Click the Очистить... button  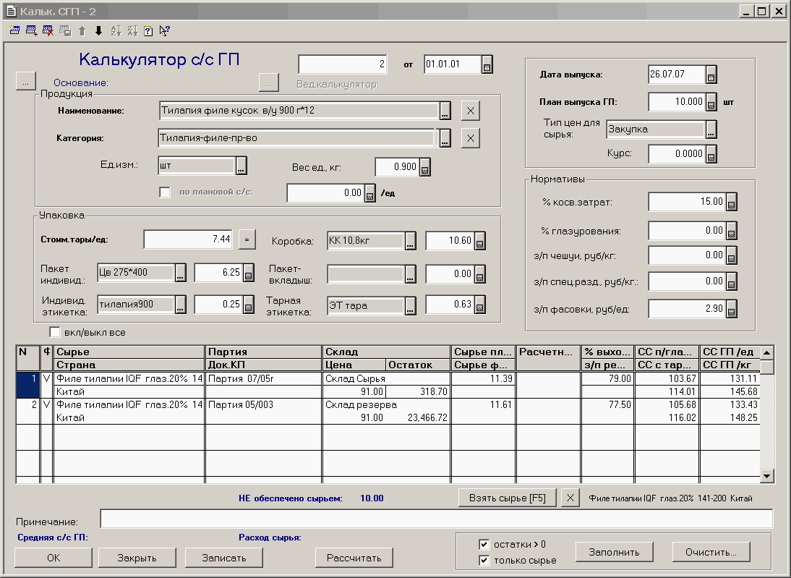click(x=711, y=552)
